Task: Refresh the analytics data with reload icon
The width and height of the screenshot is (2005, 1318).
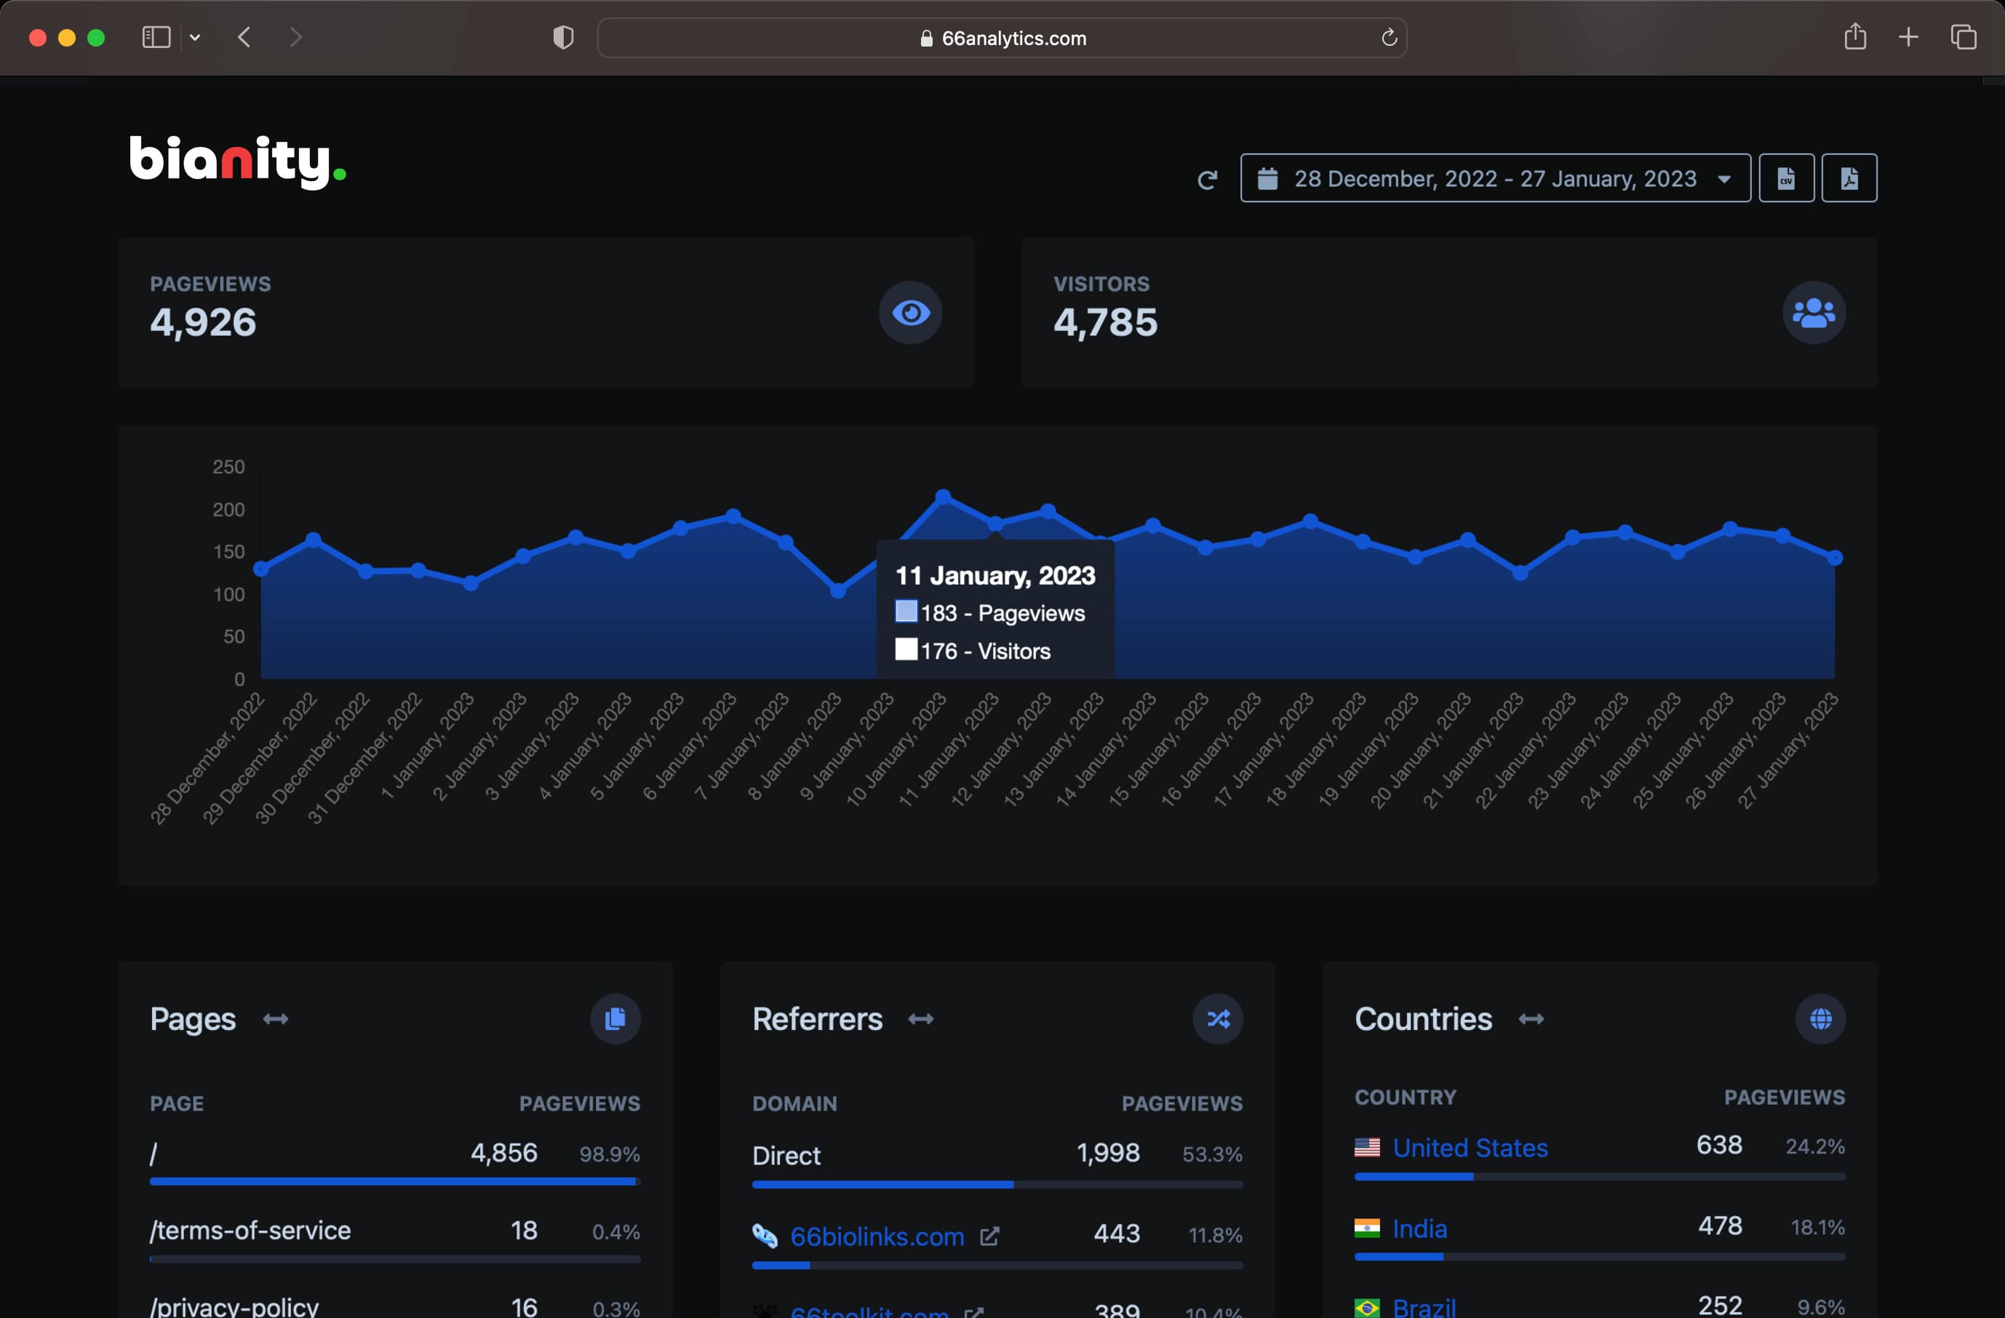Action: click(1206, 180)
